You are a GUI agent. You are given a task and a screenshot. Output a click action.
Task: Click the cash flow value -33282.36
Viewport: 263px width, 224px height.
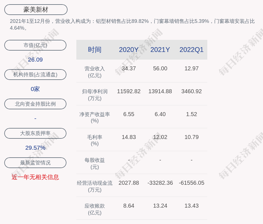pyautogui.click(x=160, y=183)
